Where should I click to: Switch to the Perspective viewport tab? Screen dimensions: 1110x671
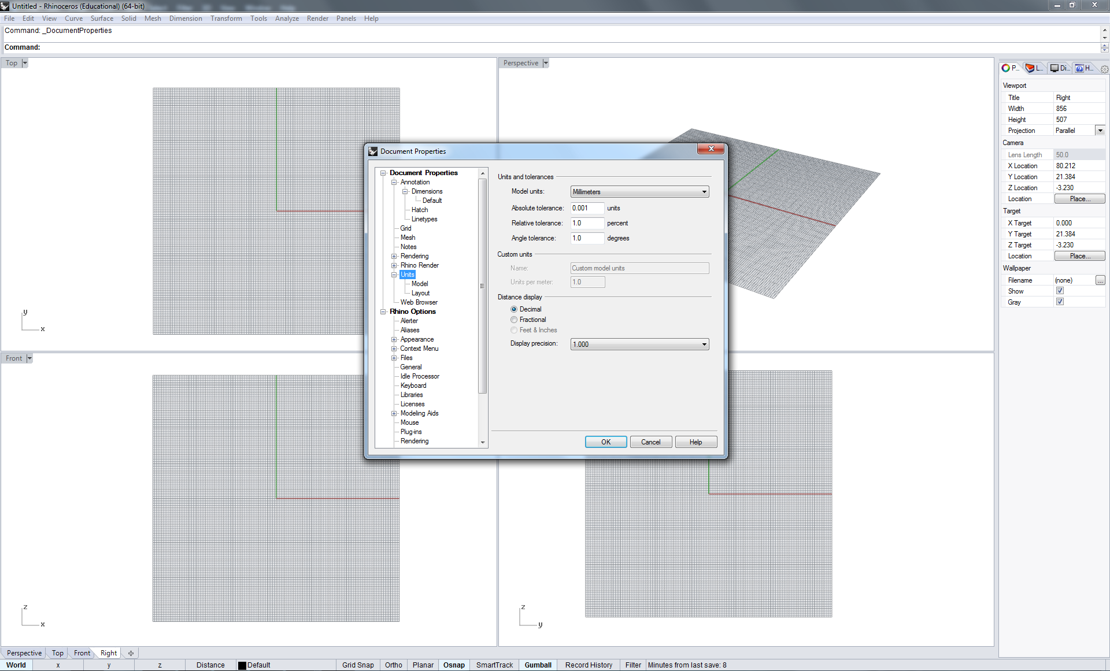[x=24, y=653]
